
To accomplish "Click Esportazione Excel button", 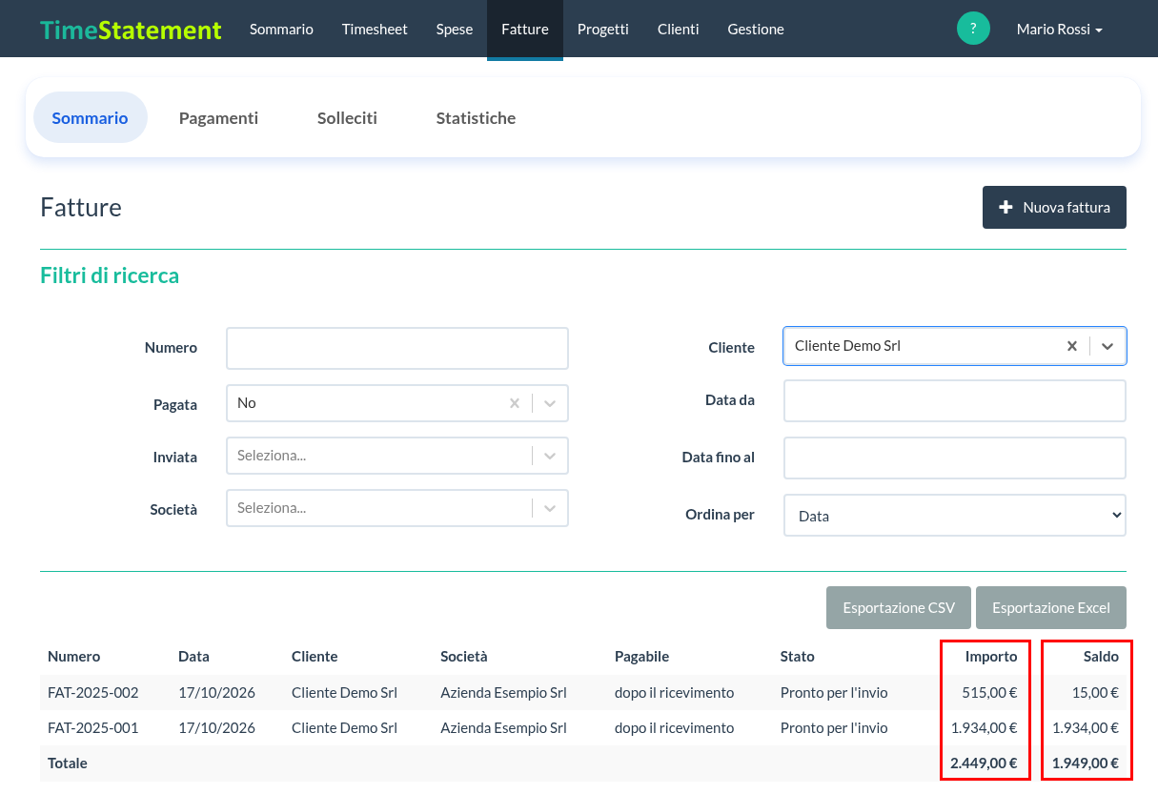I will tap(1051, 608).
